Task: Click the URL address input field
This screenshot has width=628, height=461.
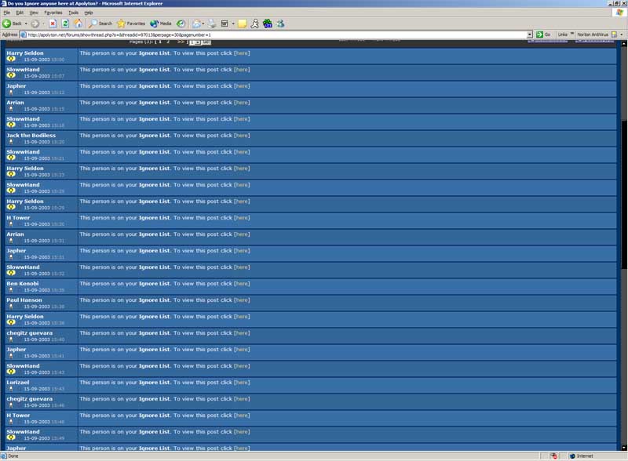Action: (x=275, y=34)
